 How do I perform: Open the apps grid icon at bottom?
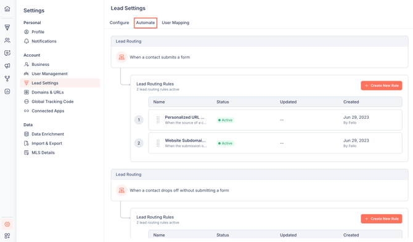point(7,236)
